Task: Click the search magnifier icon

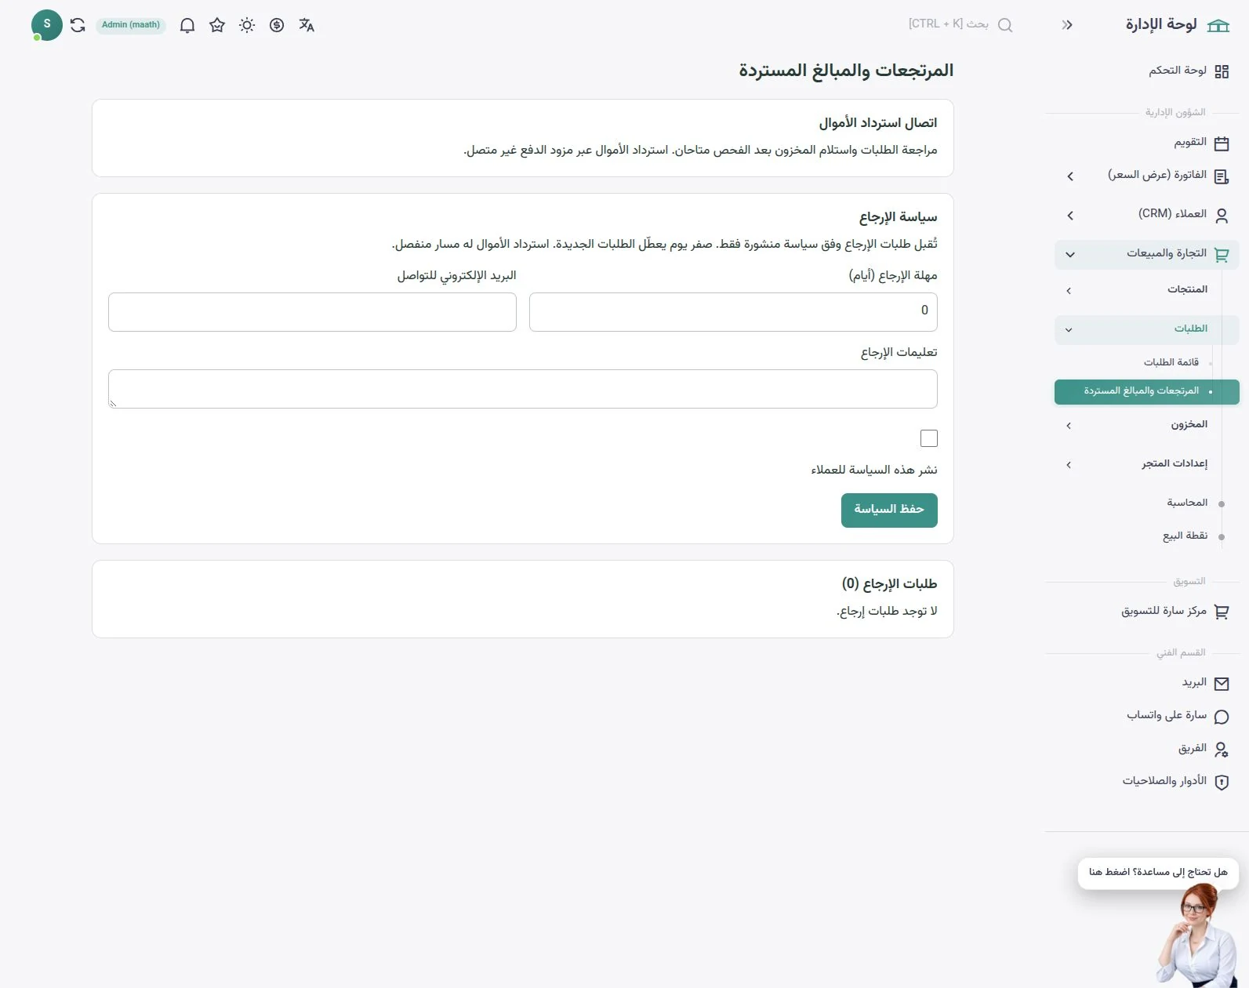Action: (x=1005, y=25)
